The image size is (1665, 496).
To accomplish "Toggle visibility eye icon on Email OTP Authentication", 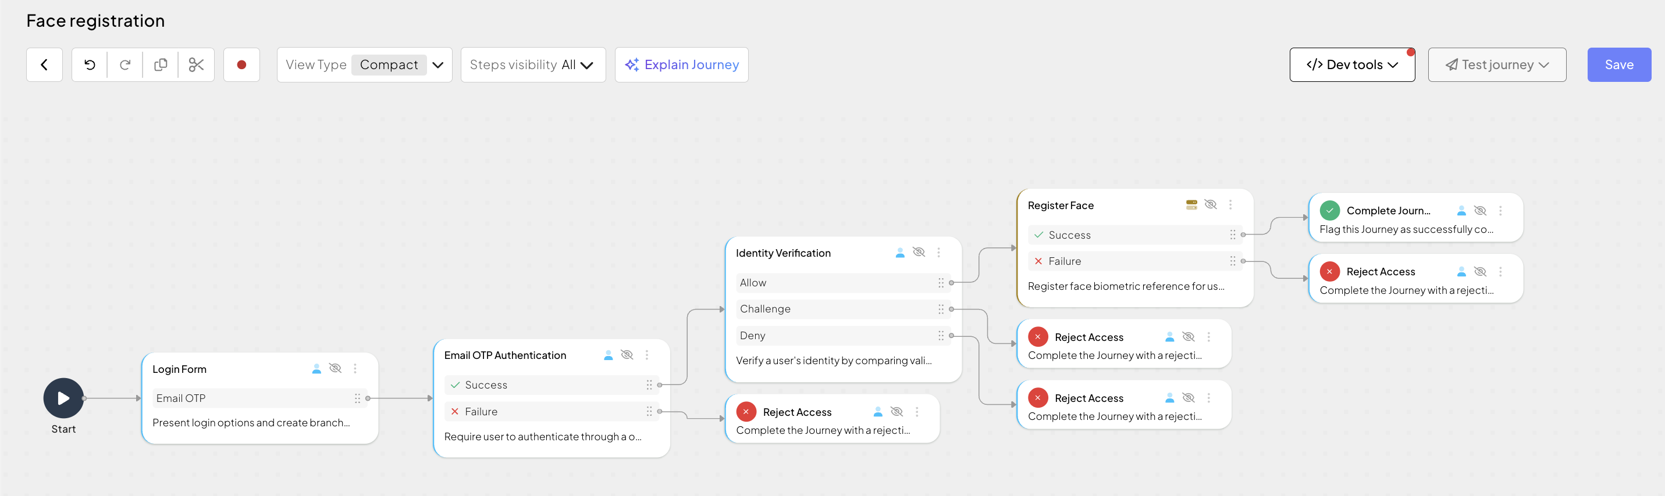I will (x=627, y=355).
